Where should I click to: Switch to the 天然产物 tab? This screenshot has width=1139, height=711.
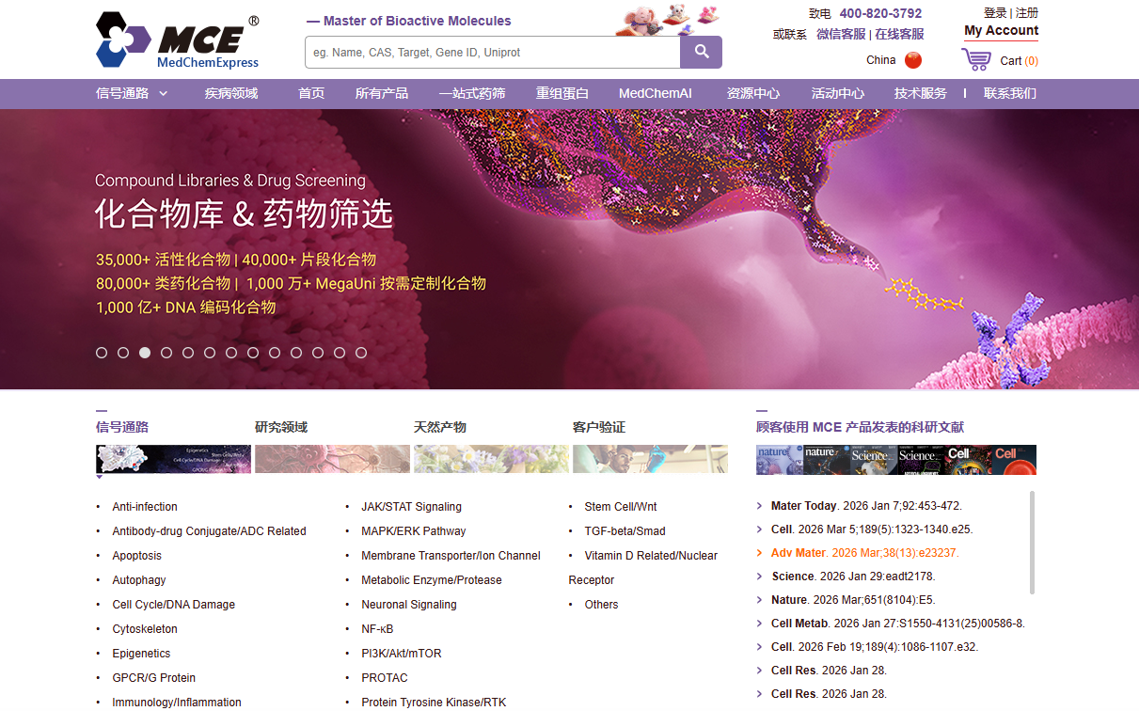click(x=439, y=427)
